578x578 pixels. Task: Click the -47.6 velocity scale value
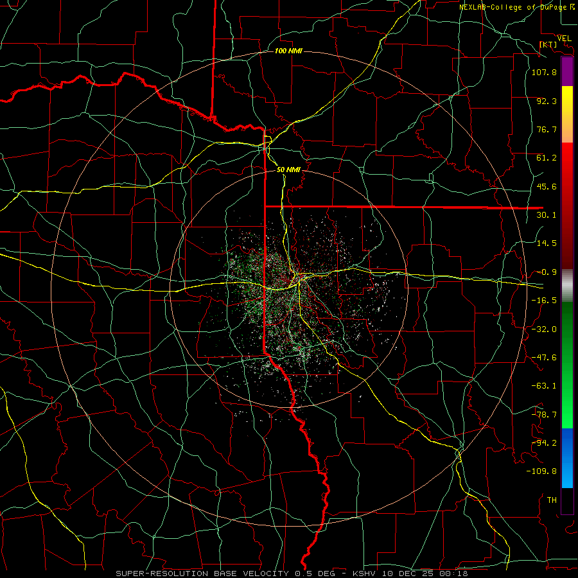[544, 358]
